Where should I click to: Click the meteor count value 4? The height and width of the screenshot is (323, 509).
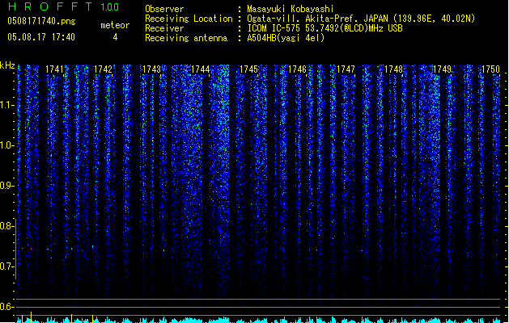[x=115, y=37]
